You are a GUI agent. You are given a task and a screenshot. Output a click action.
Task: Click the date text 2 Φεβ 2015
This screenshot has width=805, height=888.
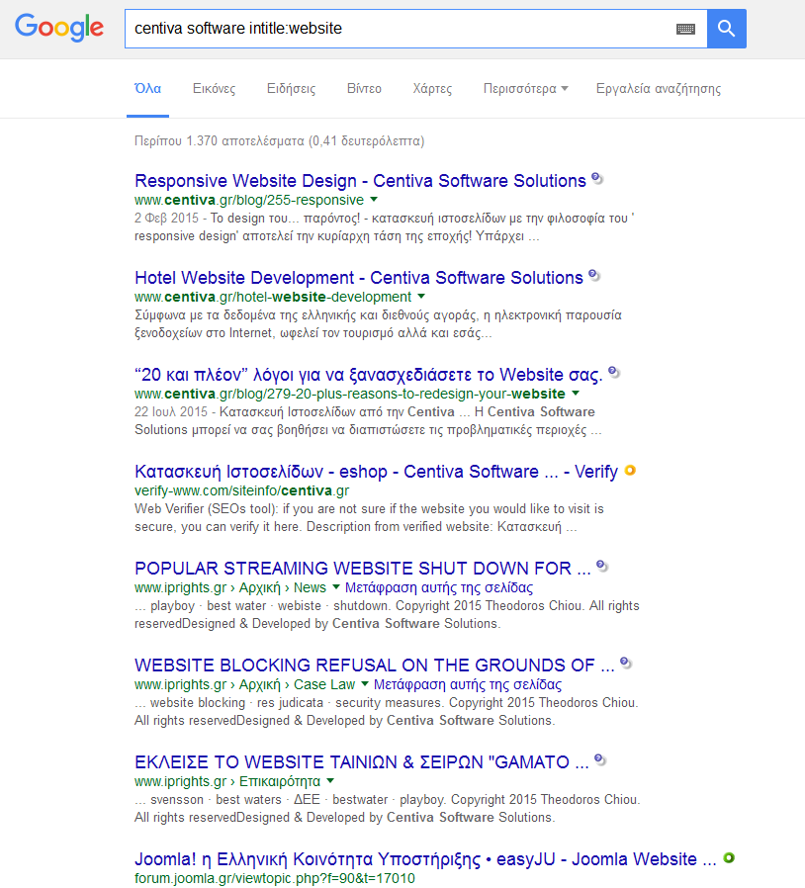166,218
